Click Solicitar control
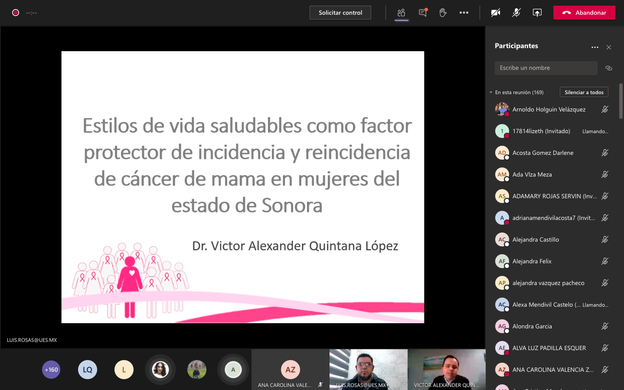 (340, 13)
